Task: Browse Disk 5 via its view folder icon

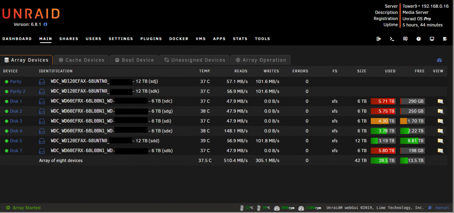Action: pyautogui.click(x=440, y=141)
